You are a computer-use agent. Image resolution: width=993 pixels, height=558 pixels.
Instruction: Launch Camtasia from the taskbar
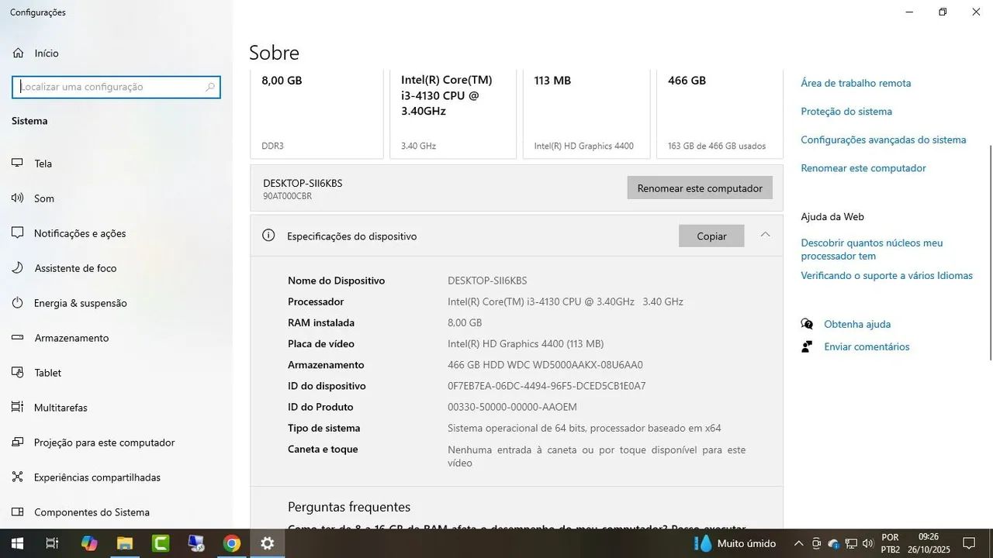click(161, 543)
